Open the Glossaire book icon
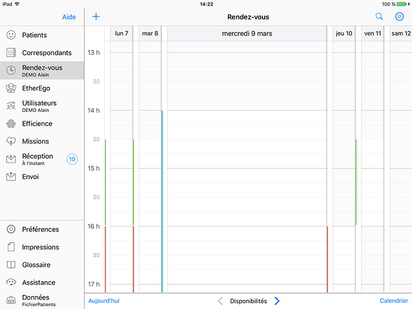The height and width of the screenshot is (309, 412). [11, 265]
